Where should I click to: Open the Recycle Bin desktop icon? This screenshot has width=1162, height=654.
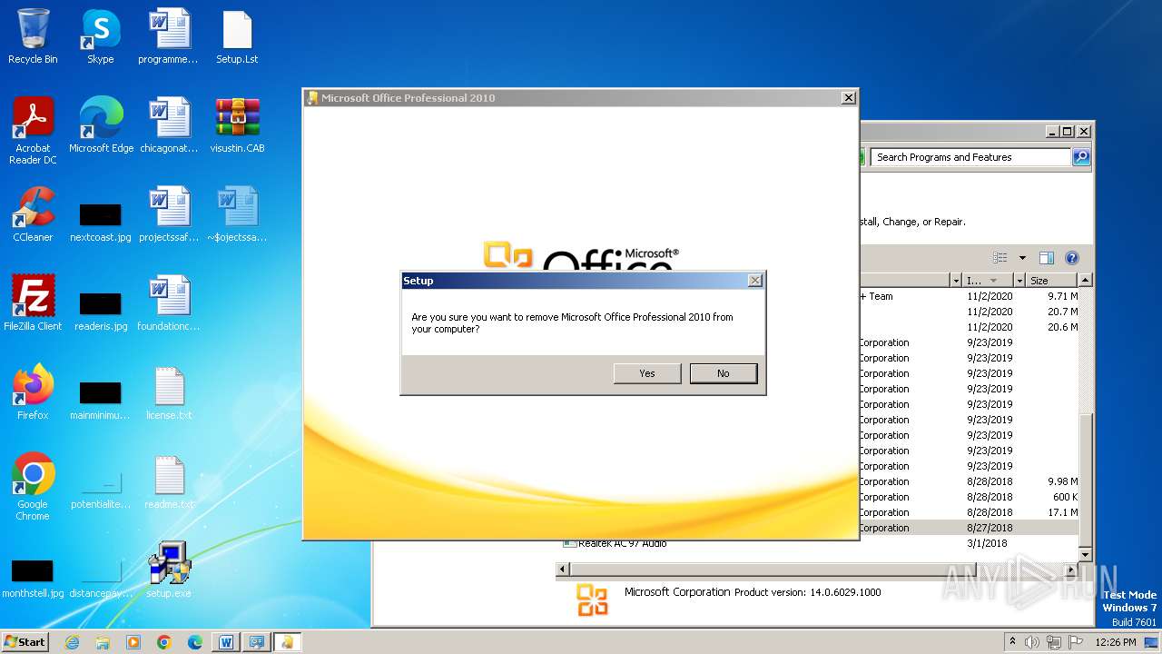(33, 36)
